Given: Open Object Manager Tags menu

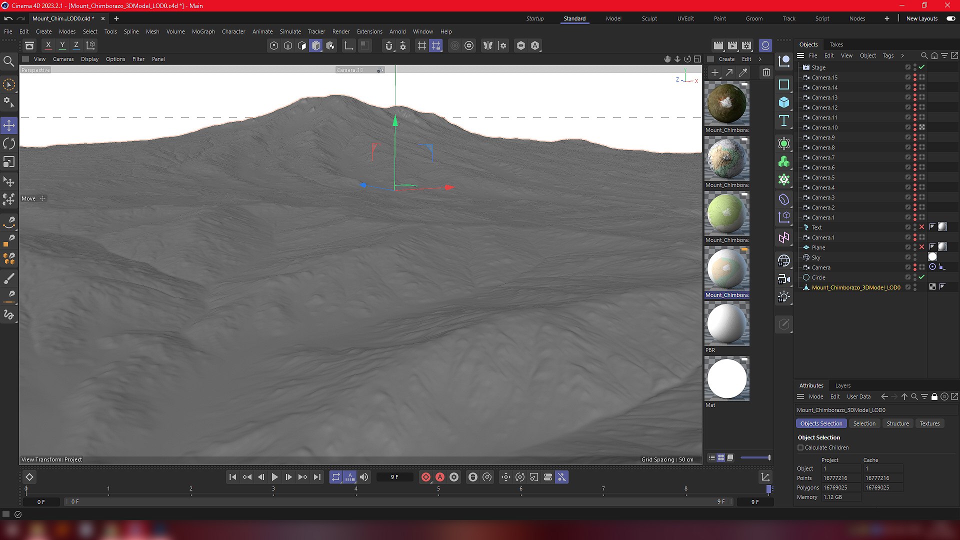Looking at the screenshot, I should [888, 55].
